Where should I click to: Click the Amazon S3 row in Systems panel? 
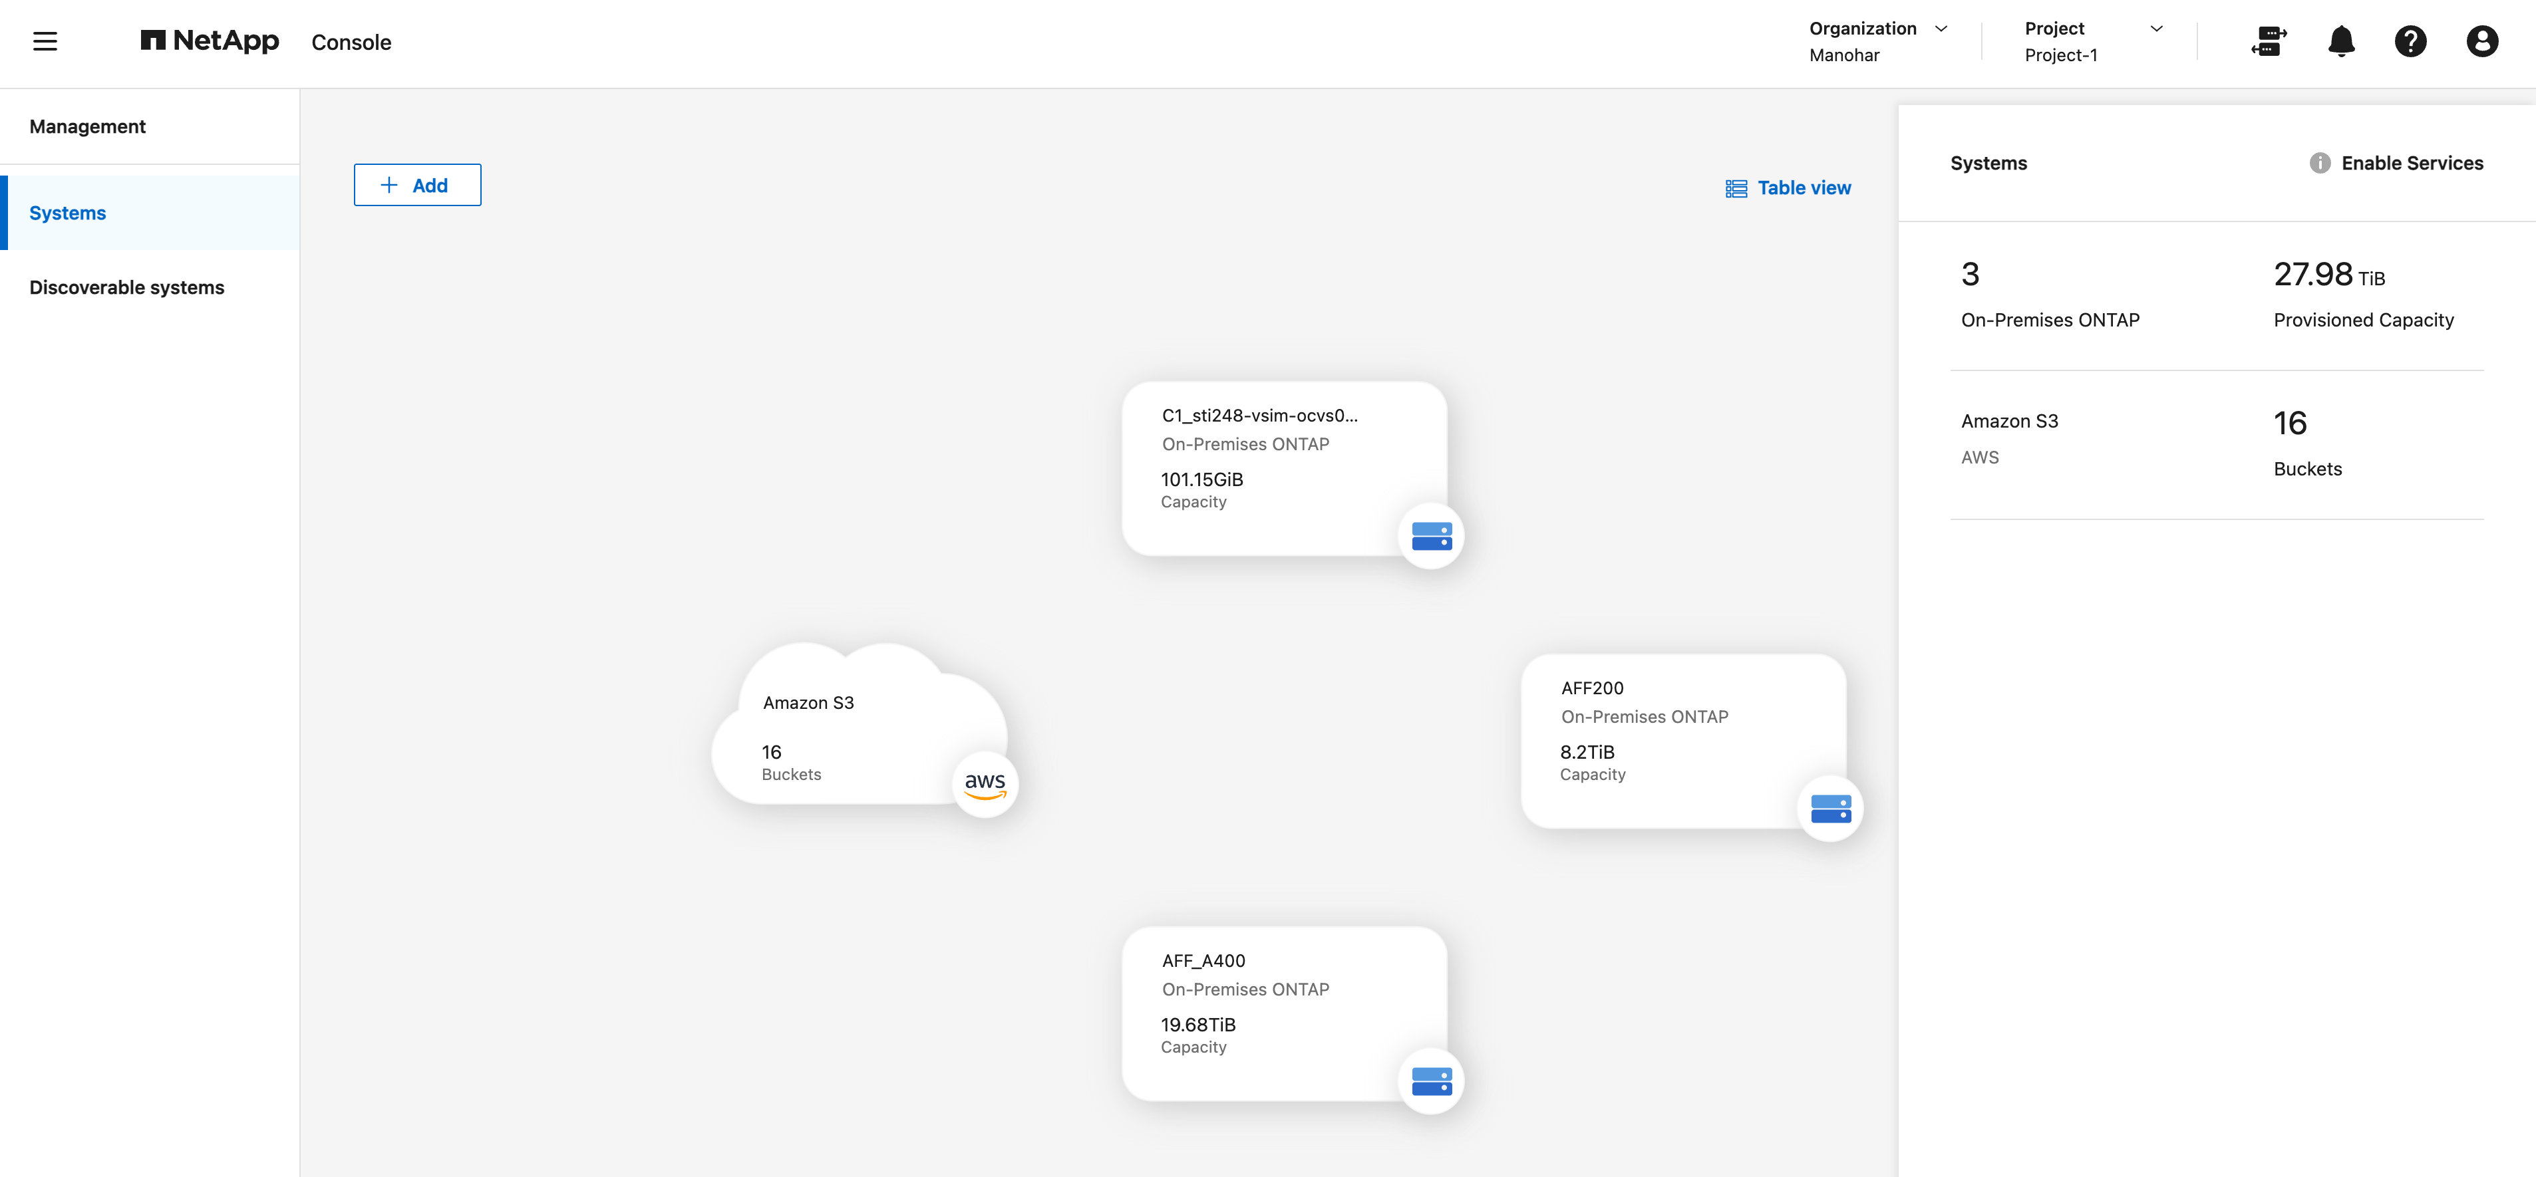pyautogui.click(x=2216, y=445)
